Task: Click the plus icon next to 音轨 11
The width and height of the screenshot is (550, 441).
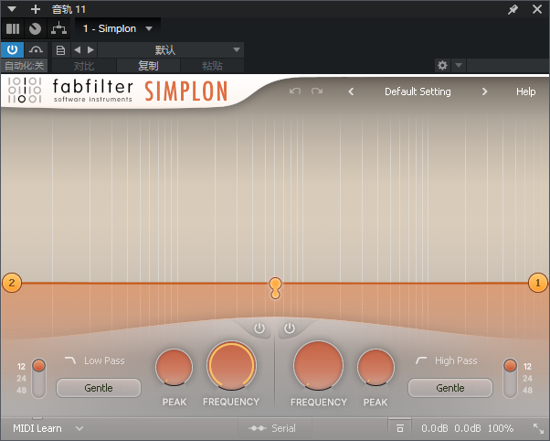Action: pos(36,9)
